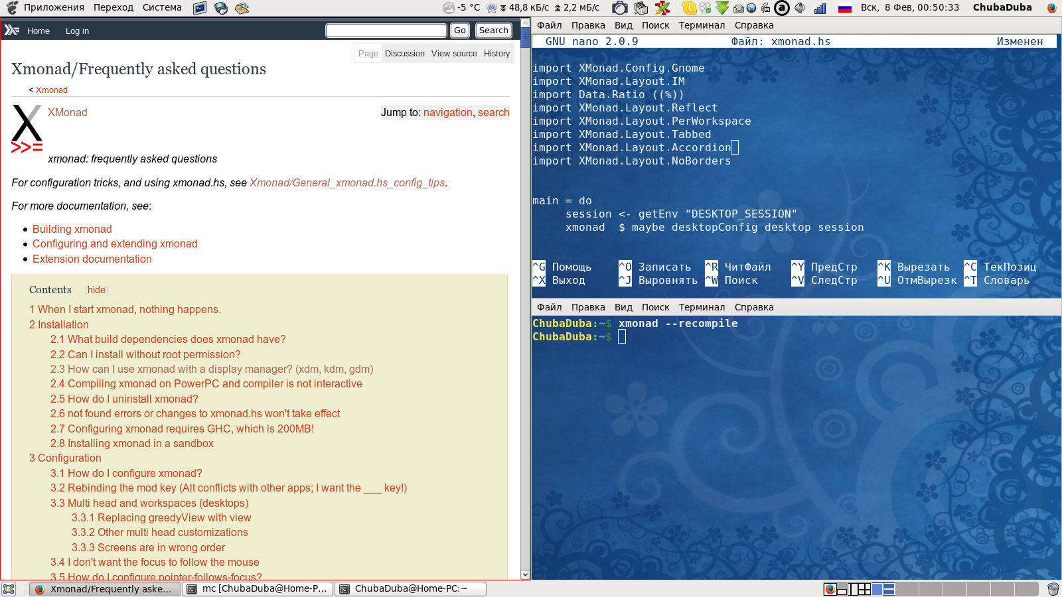The image size is (1062, 597).
Task: Open Справка menu in lower terminal window
Action: (754, 307)
